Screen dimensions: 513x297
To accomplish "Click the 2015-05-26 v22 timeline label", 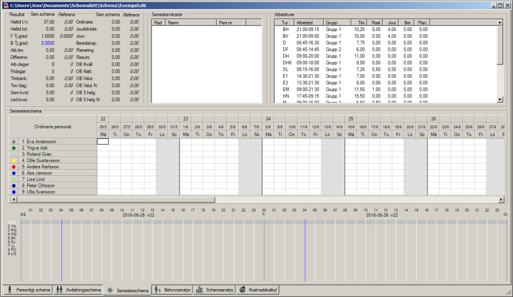I will click(x=382, y=215).
